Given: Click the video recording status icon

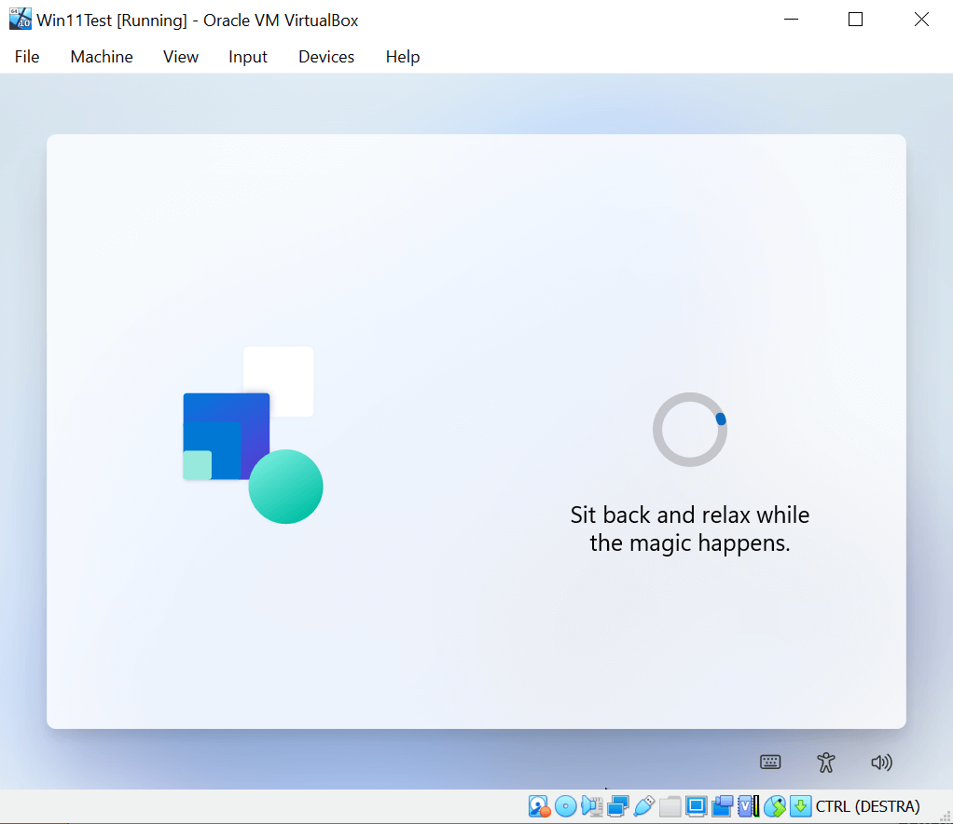Looking at the screenshot, I should [x=722, y=806].
